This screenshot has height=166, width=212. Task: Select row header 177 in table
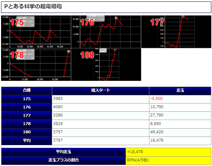(x=27, y=116)
